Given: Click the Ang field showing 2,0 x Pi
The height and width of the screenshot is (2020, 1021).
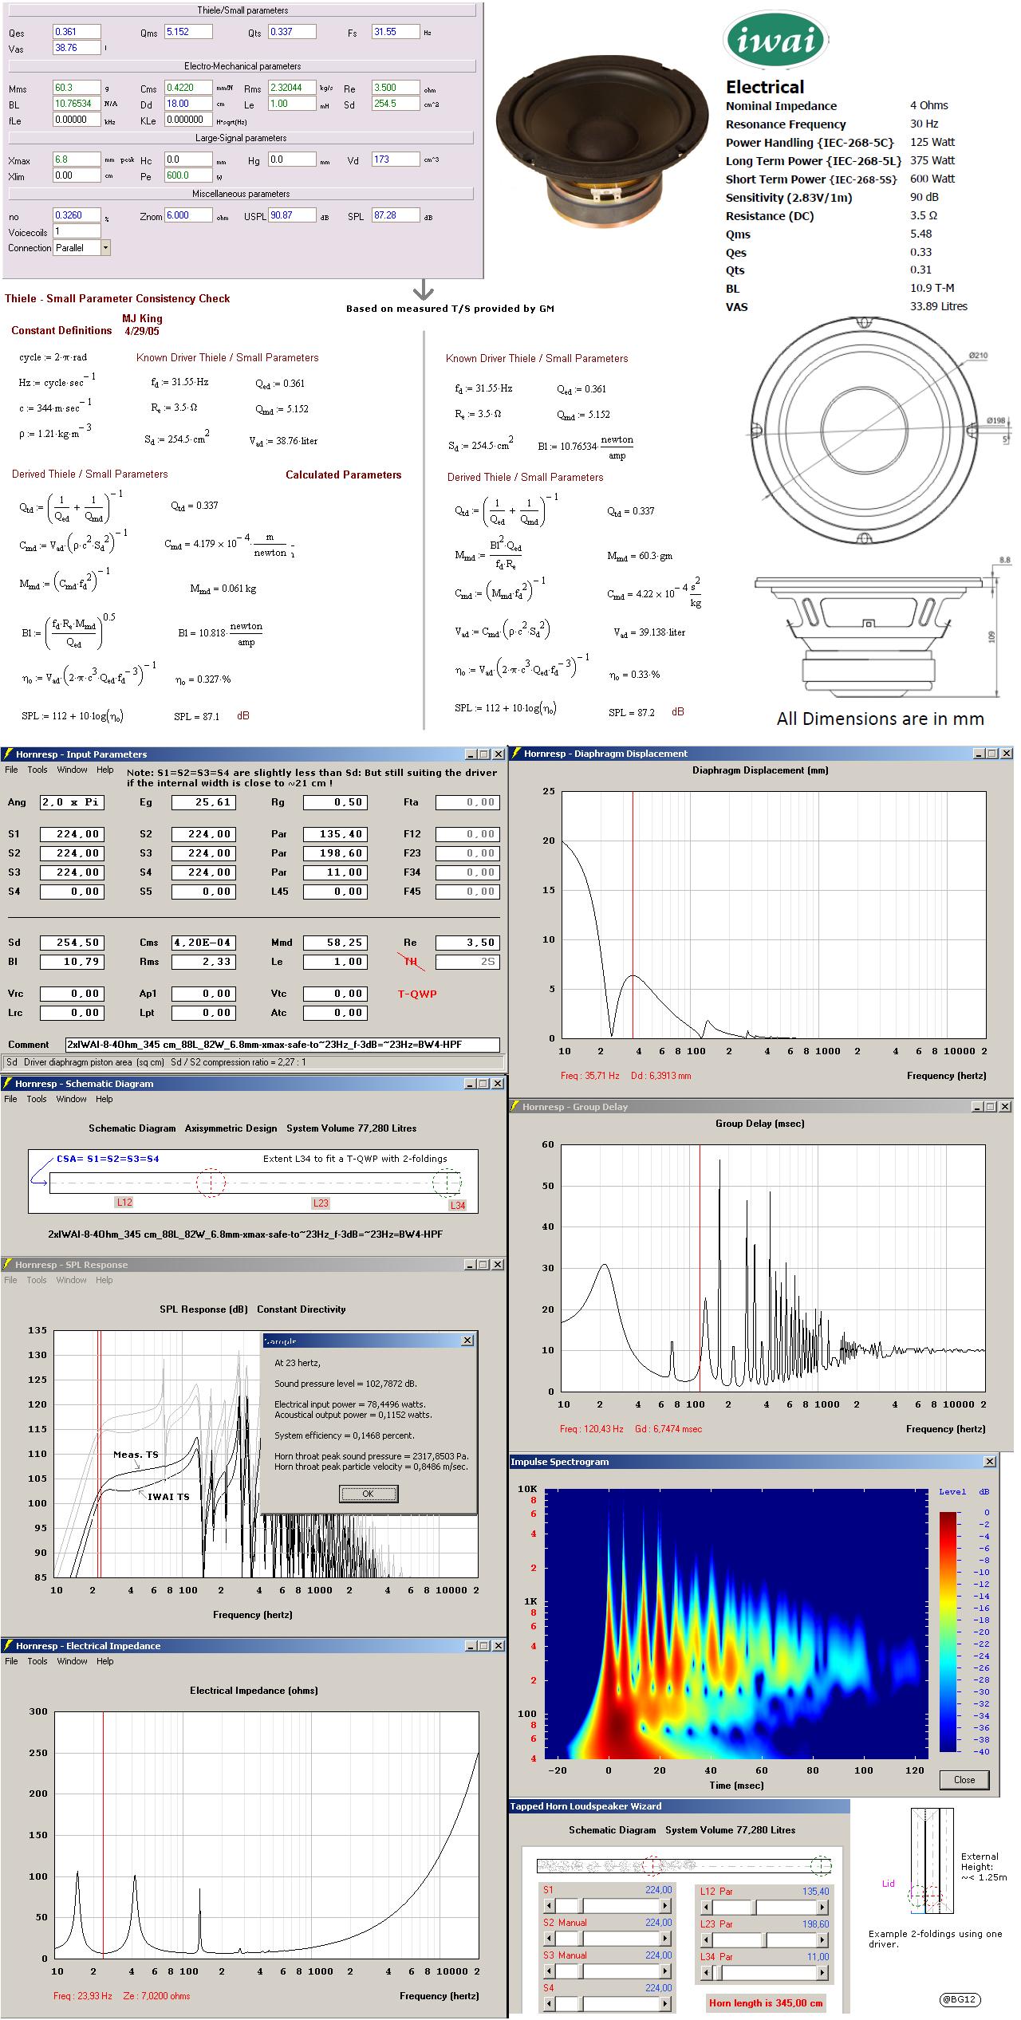Looking at the screenshot, I should tap(72, 802).
